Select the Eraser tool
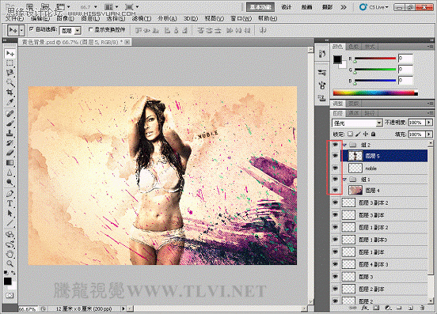This screenshot has height=314, width=437. 10,153
